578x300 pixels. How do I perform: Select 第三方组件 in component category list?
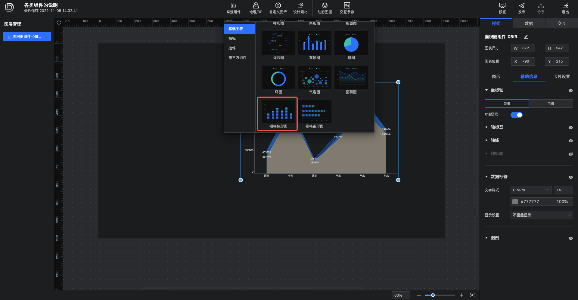(x=240, y=58)
